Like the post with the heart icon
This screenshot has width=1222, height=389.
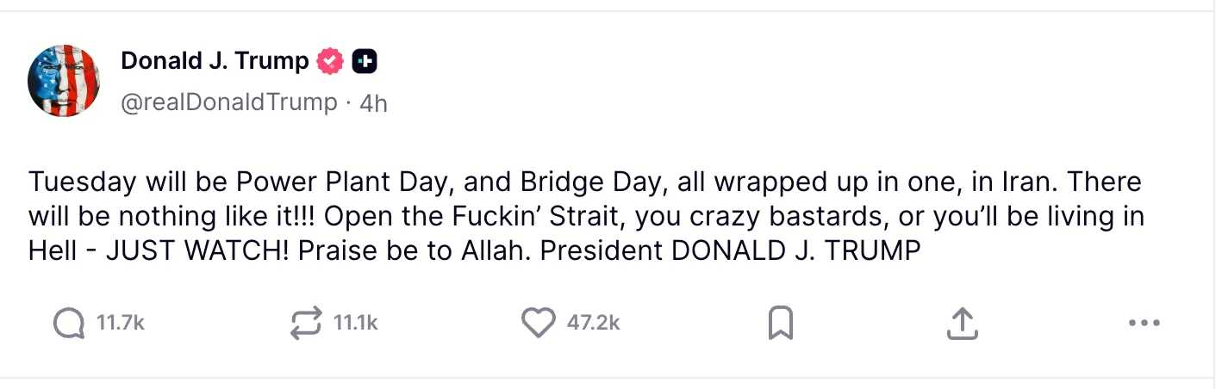(539, 323)
